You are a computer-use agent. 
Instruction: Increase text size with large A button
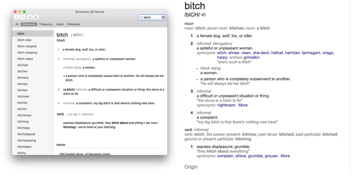[35, 17]
